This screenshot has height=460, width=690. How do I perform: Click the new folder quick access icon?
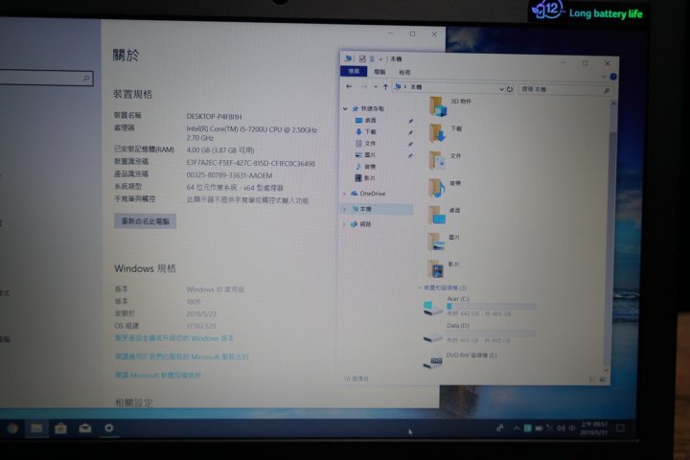tap(372, 58)
